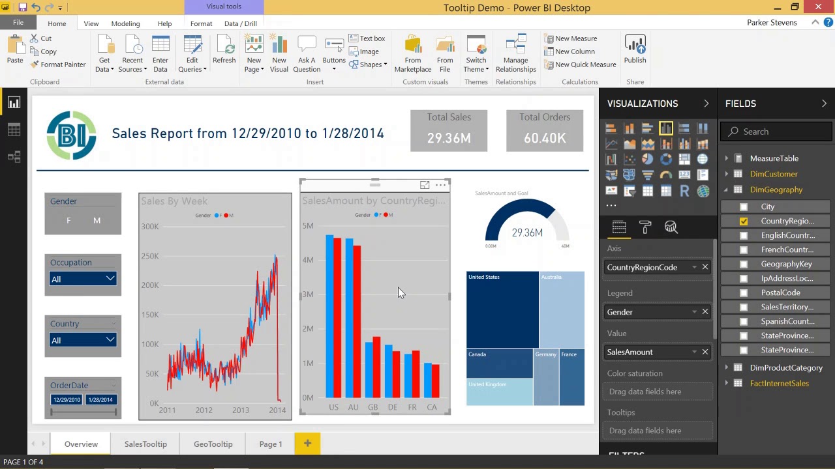Open the Data / Drill ribbon tab
835x469 pixels.
(x=241, y=23)
